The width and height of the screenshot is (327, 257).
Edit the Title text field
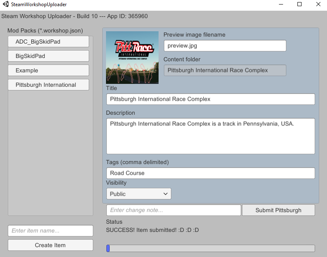coord(210,99)
